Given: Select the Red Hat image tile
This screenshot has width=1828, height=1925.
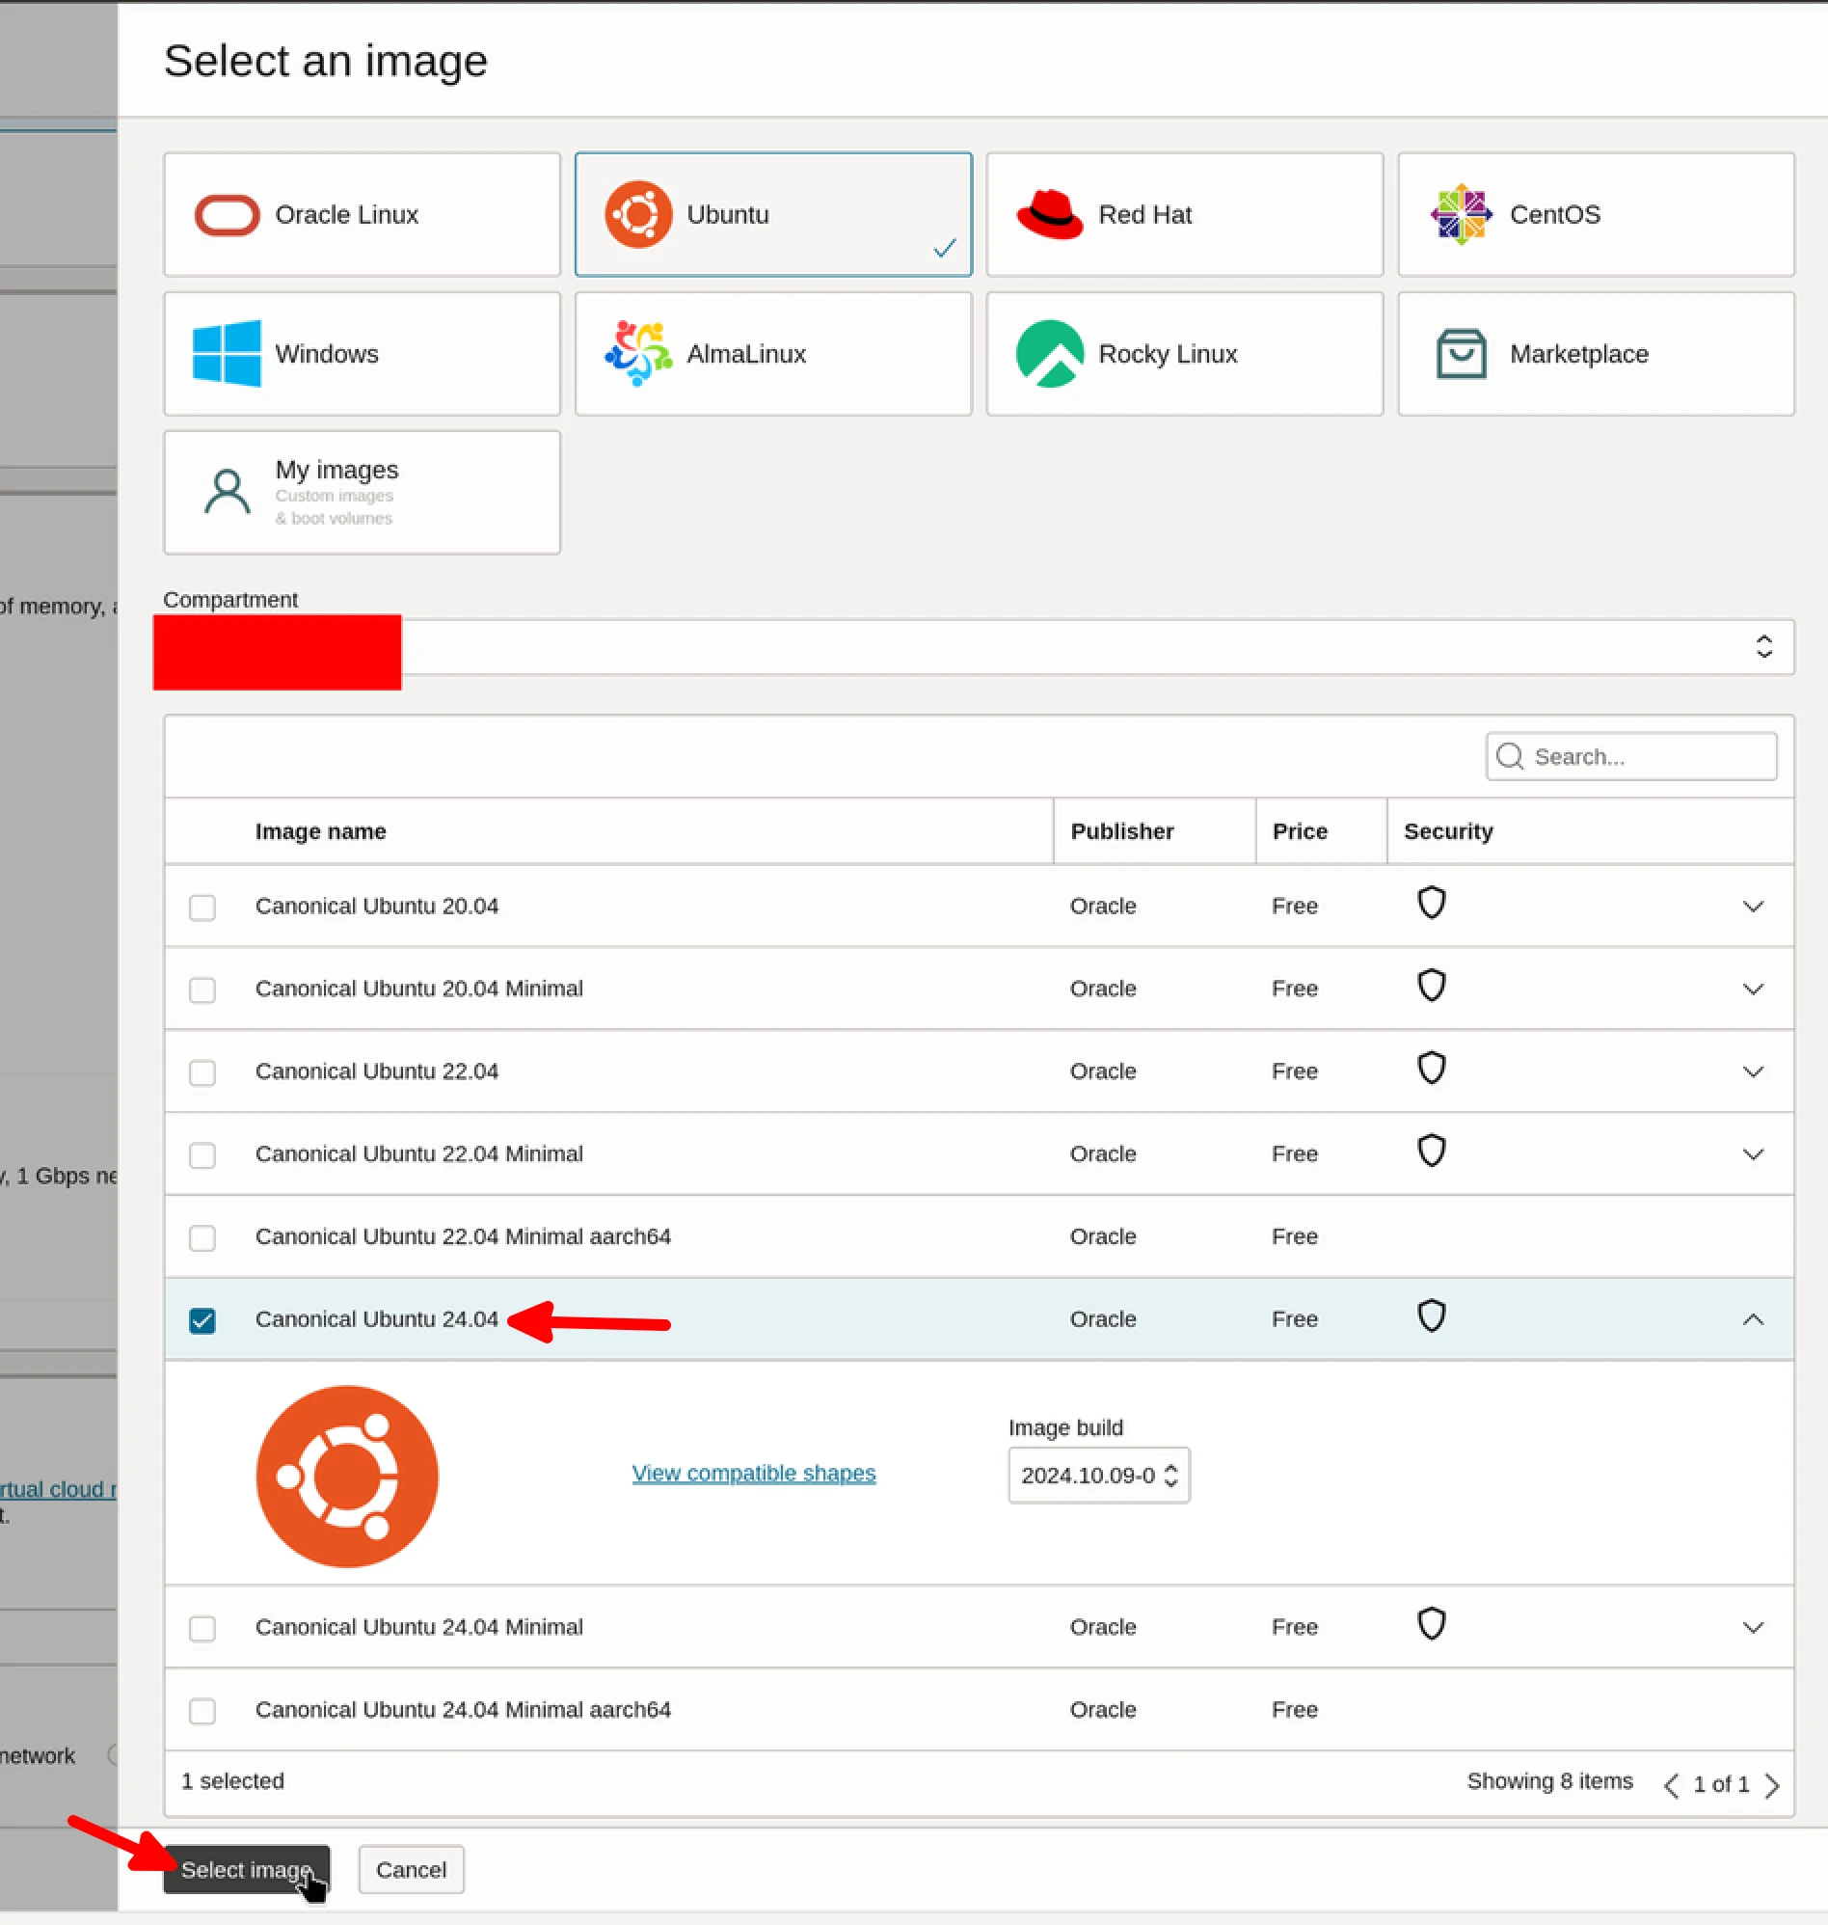Looking at the screenshot, I should point(1184,214).
